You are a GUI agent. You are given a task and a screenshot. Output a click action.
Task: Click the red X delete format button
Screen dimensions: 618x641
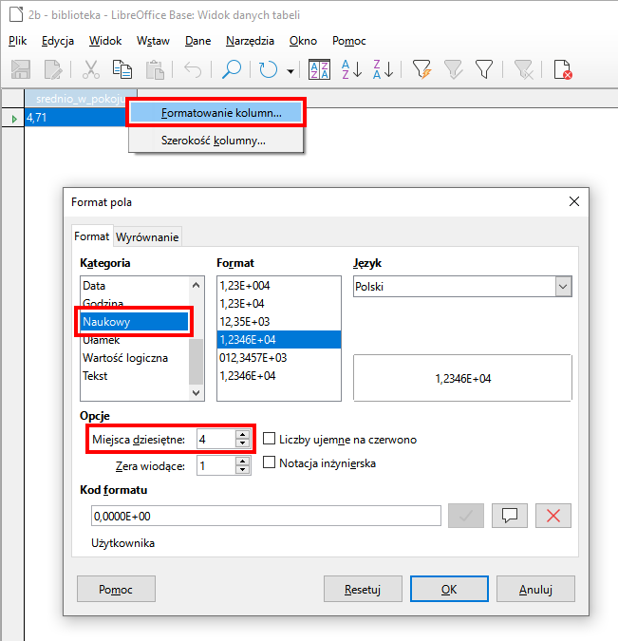553,516
